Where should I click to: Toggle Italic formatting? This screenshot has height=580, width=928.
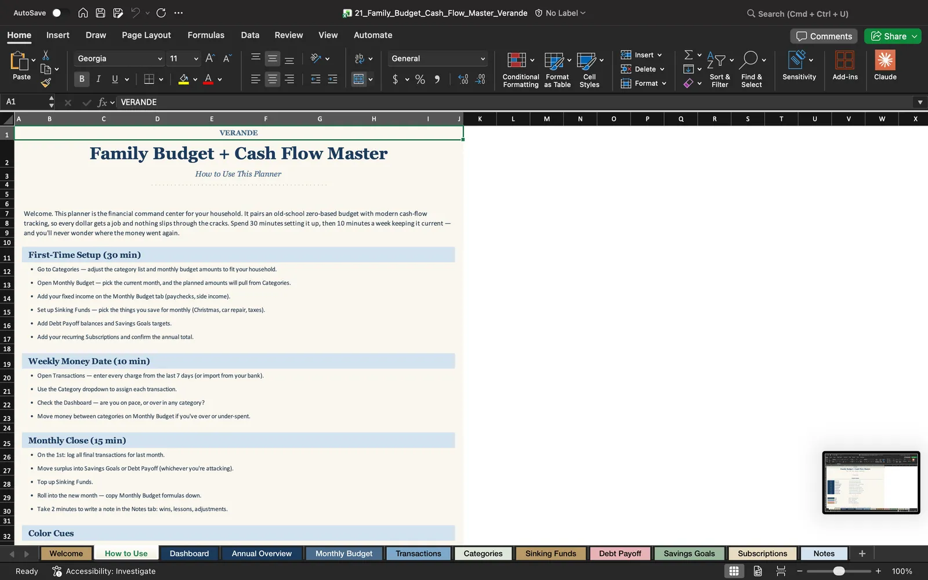click(98, 79)
